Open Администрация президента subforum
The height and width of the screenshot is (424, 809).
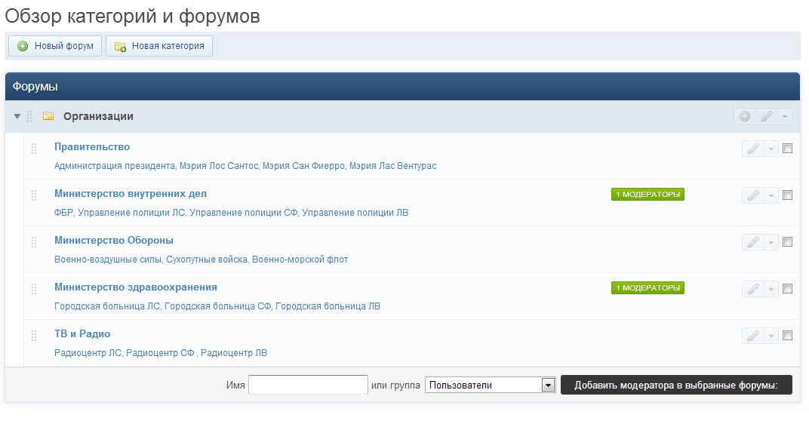pyautogui.click(x=115, y=165)
